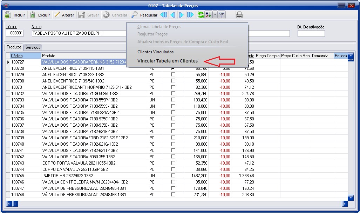Screen dimensions: 360x213
Task: Click the Dt. Desativação date field
Action: click(x=311, y=34)
